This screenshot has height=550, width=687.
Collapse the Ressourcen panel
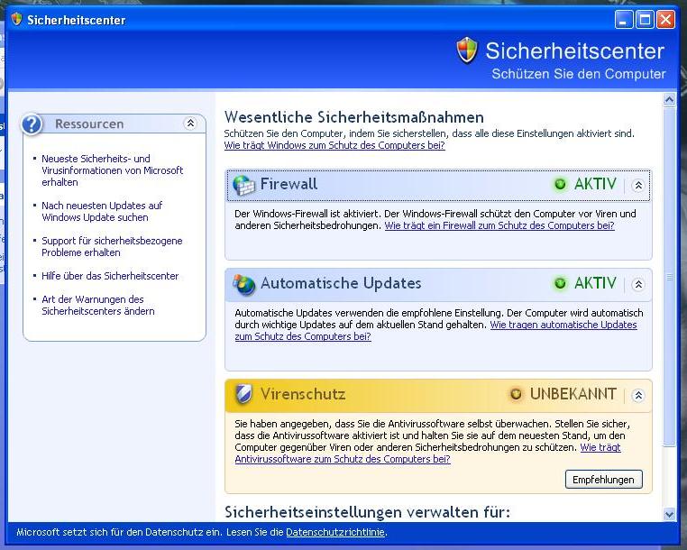tap(190, 124)
